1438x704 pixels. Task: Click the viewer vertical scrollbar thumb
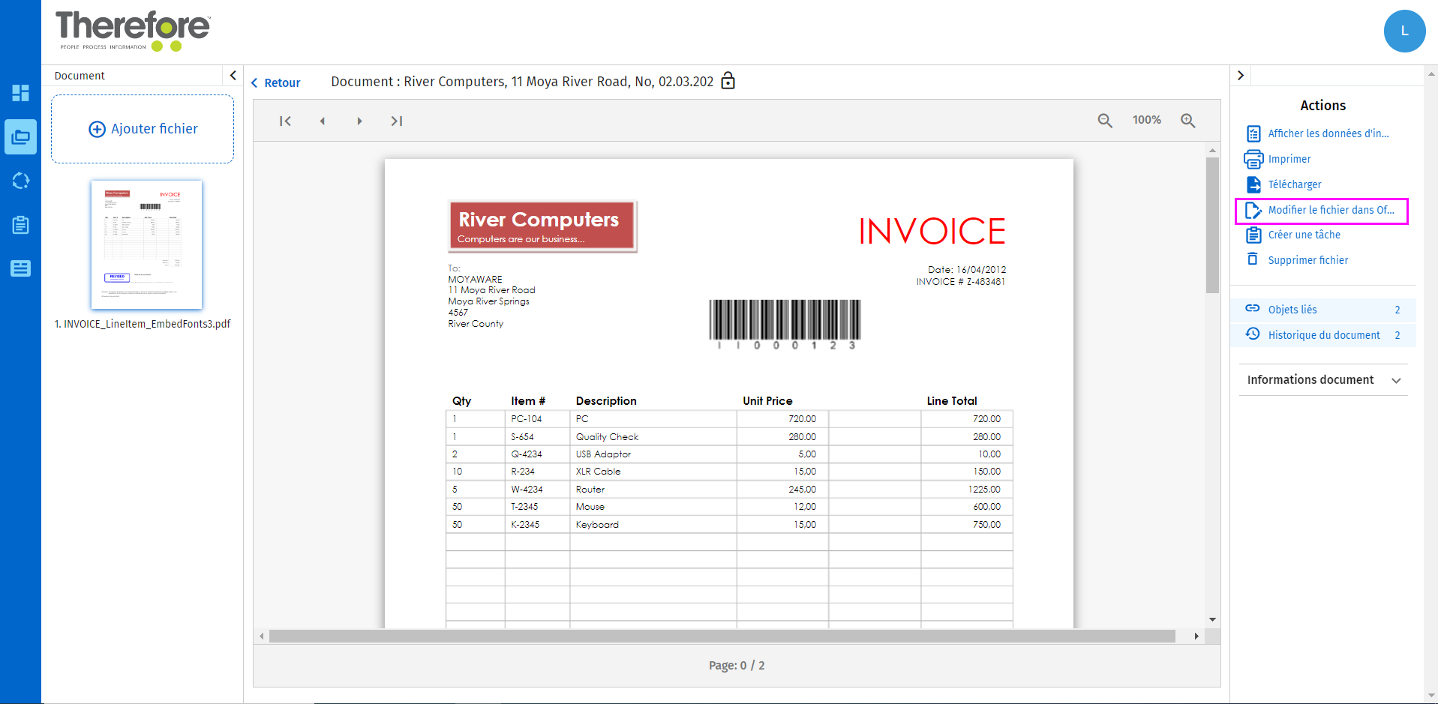1212,225
